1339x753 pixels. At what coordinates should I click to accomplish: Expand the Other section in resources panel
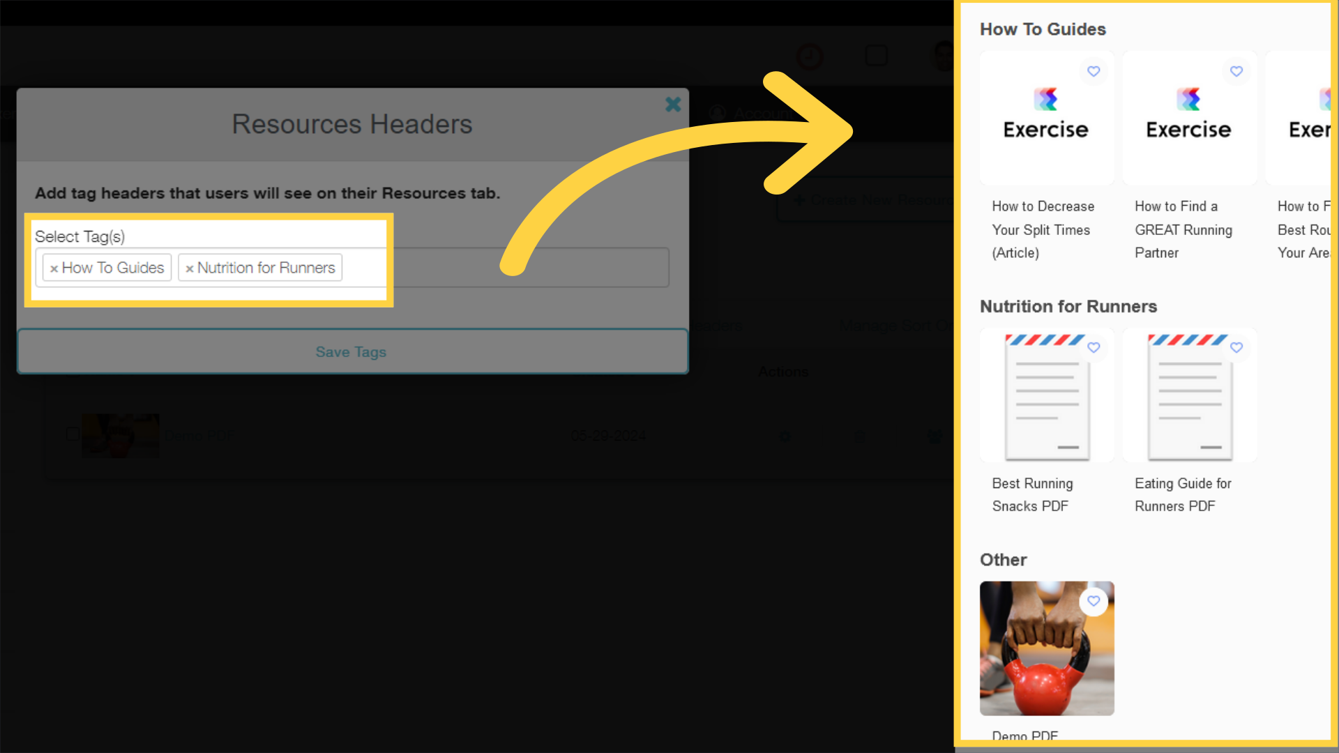coord(1004,559)
